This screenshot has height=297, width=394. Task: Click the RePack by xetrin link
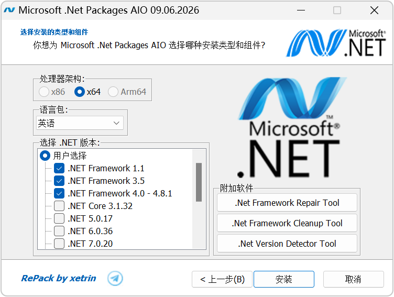(x=59, y=278)
